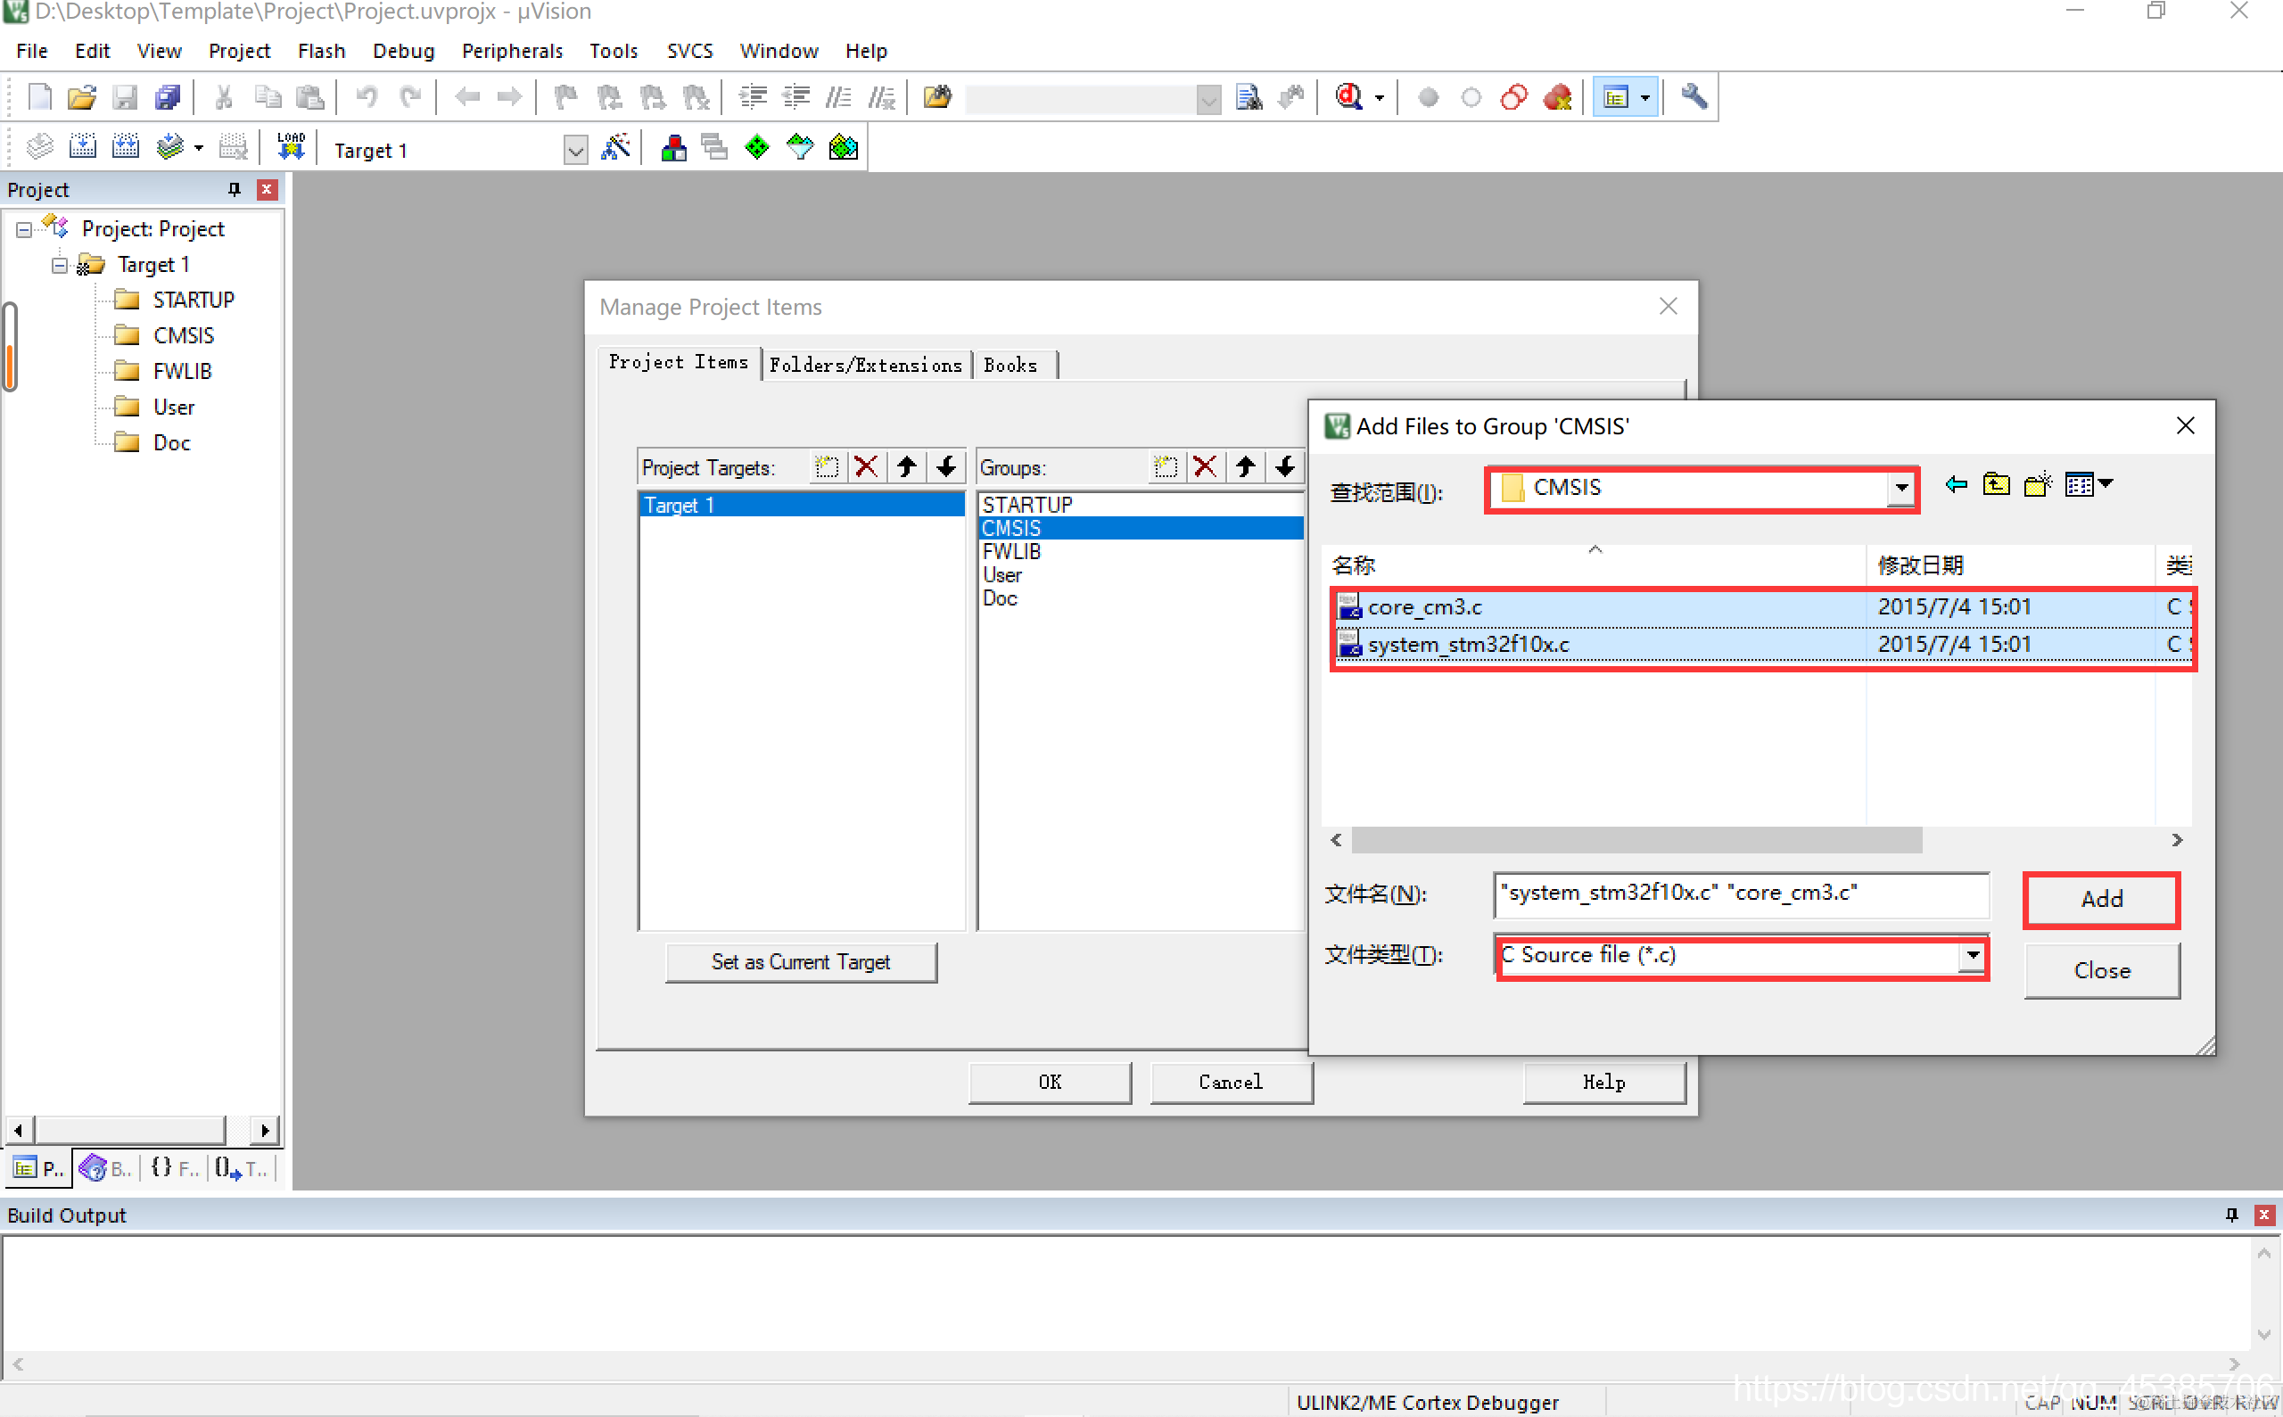Image resolution: width=2283 pixels, height=1417 pixels.
Task: Open Options for Target magic wand icon
Action: pyautogui.click(x=615, y=148)
